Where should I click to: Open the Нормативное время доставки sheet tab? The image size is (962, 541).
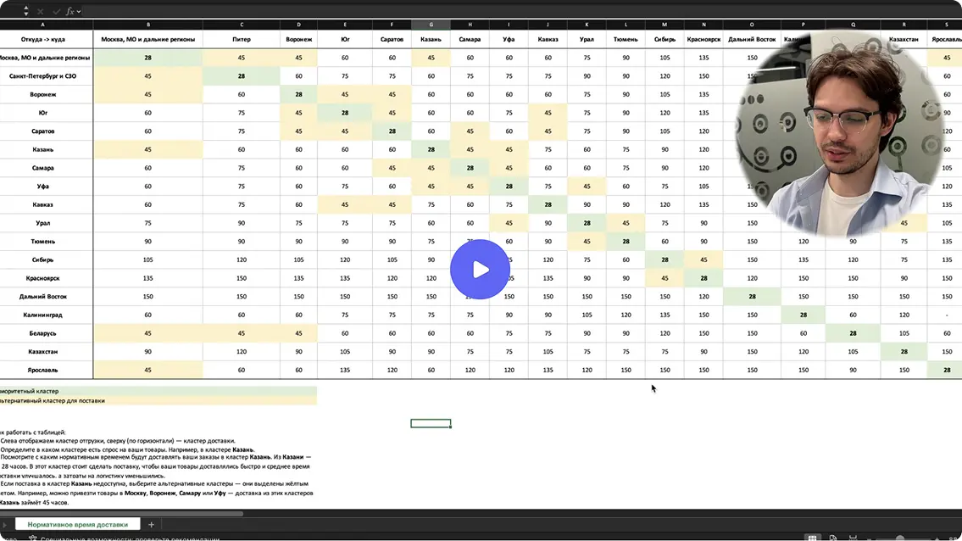tap(78, 524)
